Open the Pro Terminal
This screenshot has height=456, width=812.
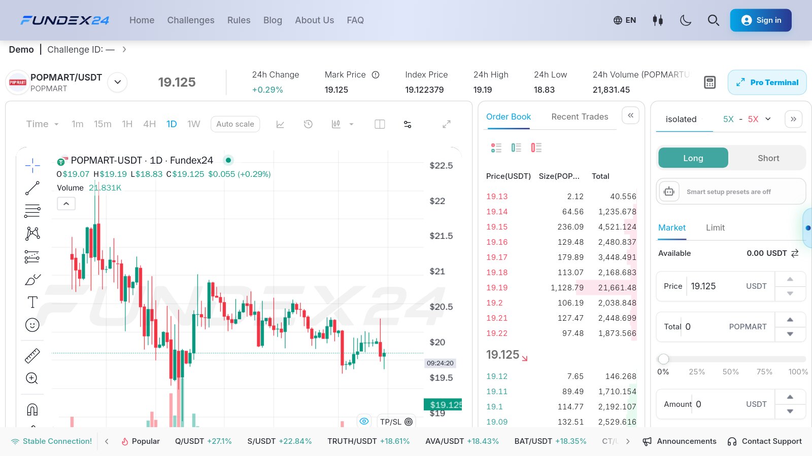pos(767,83)
